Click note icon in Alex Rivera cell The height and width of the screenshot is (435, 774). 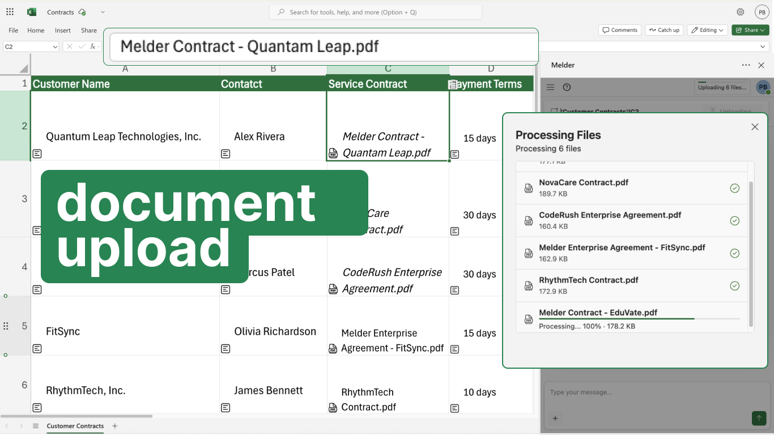(226, 153)
